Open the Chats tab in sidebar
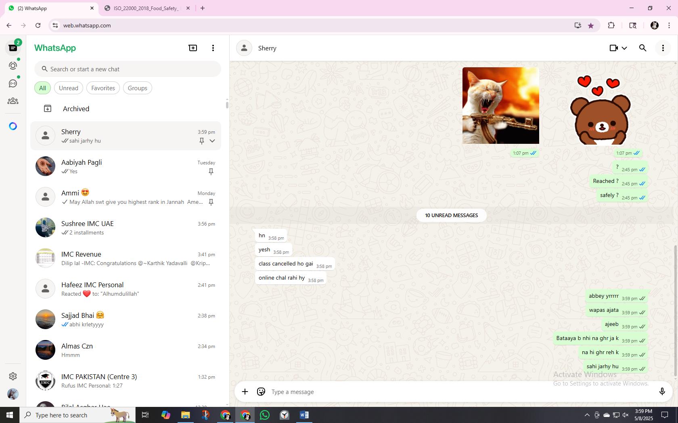 pos(13,48)
